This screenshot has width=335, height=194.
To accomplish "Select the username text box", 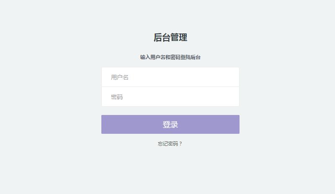I will click(170, 77).
